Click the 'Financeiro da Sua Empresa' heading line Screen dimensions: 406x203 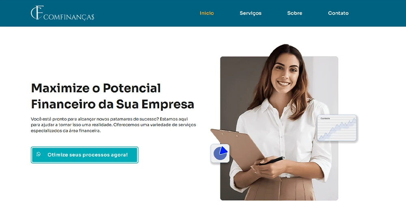point(112,104)
